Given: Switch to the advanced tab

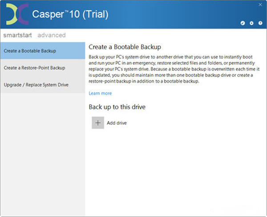Looking at the screenshot, I should tap(52, 35).
